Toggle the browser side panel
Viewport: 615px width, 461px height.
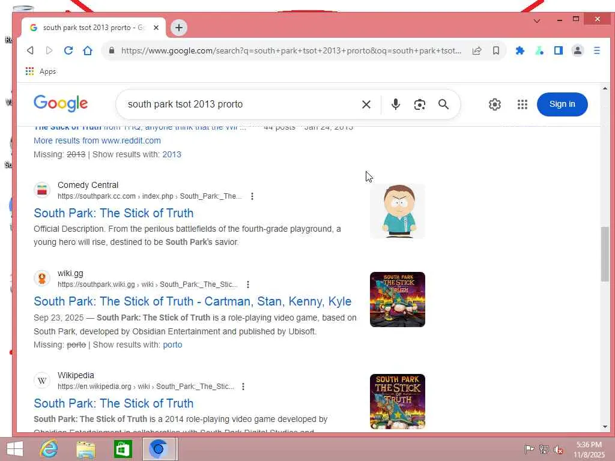(559, 50)
